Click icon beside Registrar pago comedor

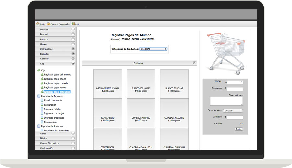(42, 83)
